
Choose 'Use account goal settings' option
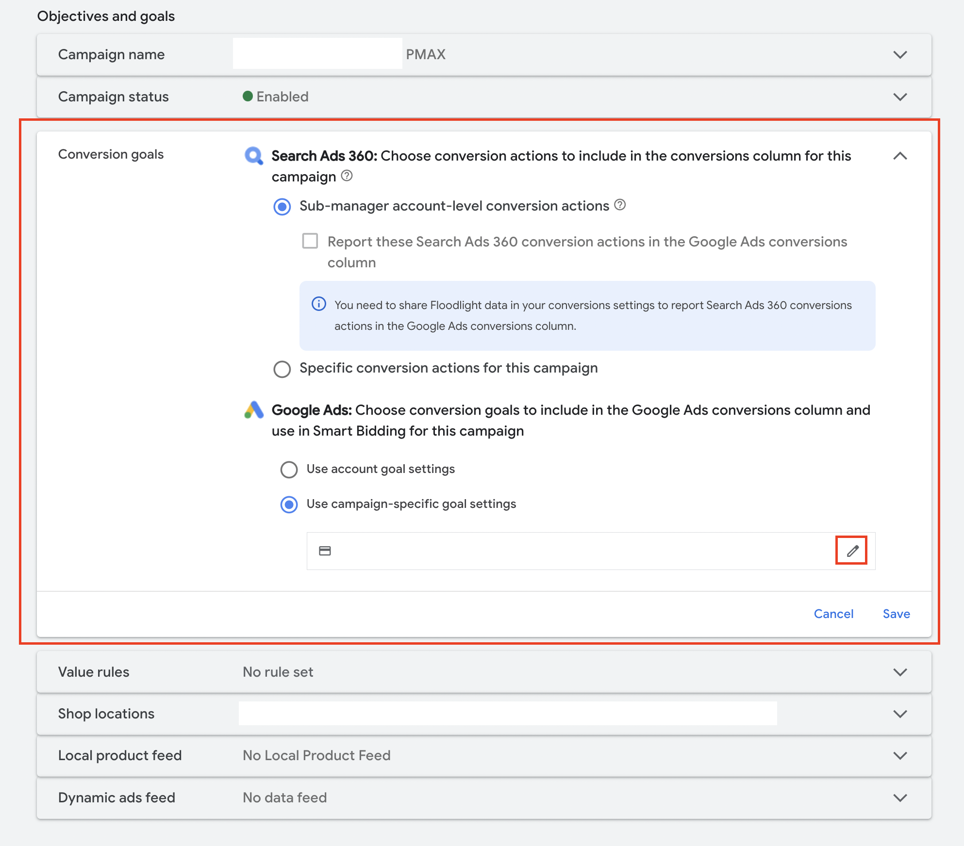(x=289, y=469)
